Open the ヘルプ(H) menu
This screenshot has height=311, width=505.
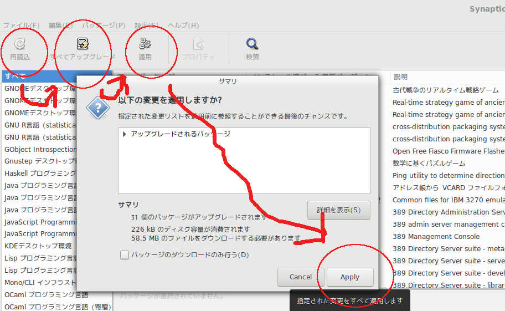point(183,25)
